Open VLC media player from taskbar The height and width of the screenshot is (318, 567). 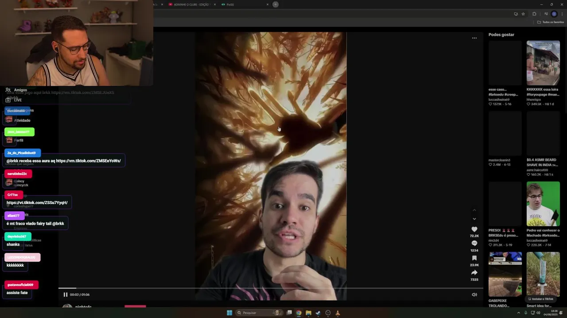pyautogui.click(x=338, y=313)
